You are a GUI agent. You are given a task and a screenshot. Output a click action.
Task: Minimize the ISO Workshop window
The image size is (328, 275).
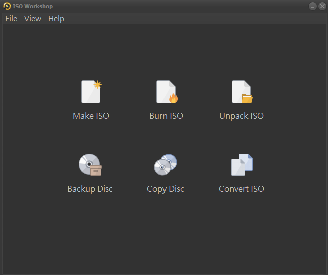point(313,6)
